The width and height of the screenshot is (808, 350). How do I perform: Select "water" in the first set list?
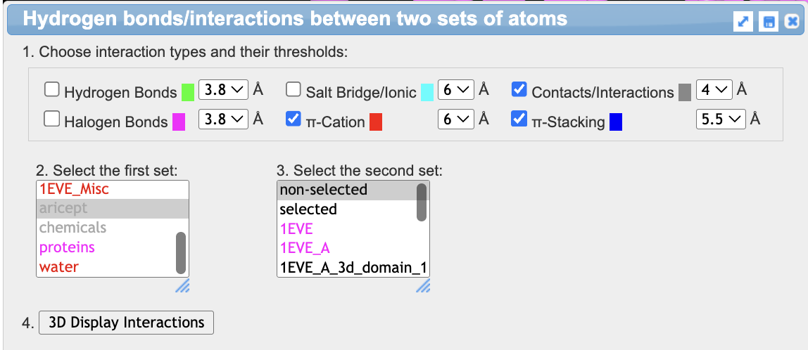coord(59,267)
